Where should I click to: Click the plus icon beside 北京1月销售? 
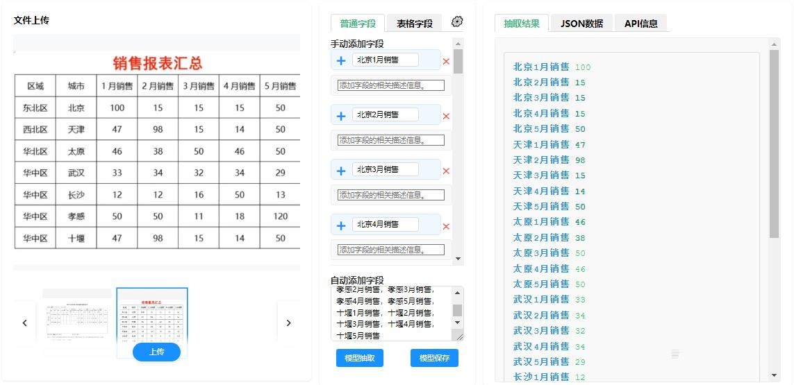point(341,61)
